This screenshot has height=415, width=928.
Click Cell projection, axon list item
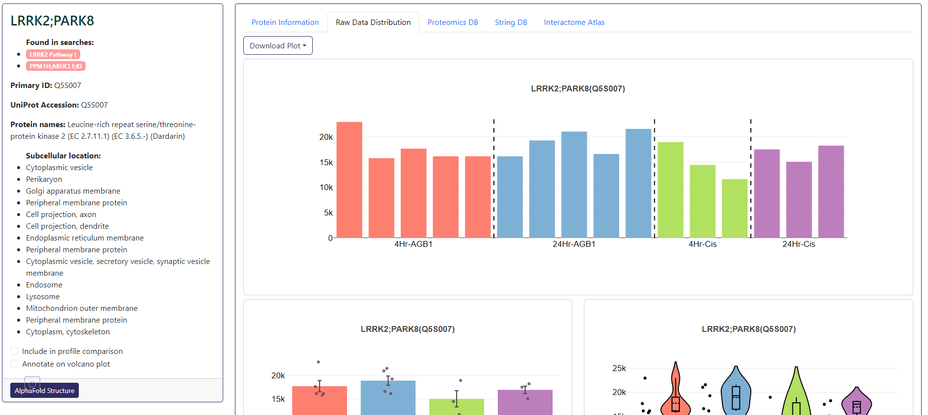61,215
